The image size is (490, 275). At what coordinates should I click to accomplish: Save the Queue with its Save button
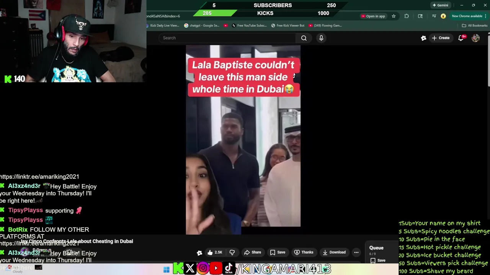378,260
